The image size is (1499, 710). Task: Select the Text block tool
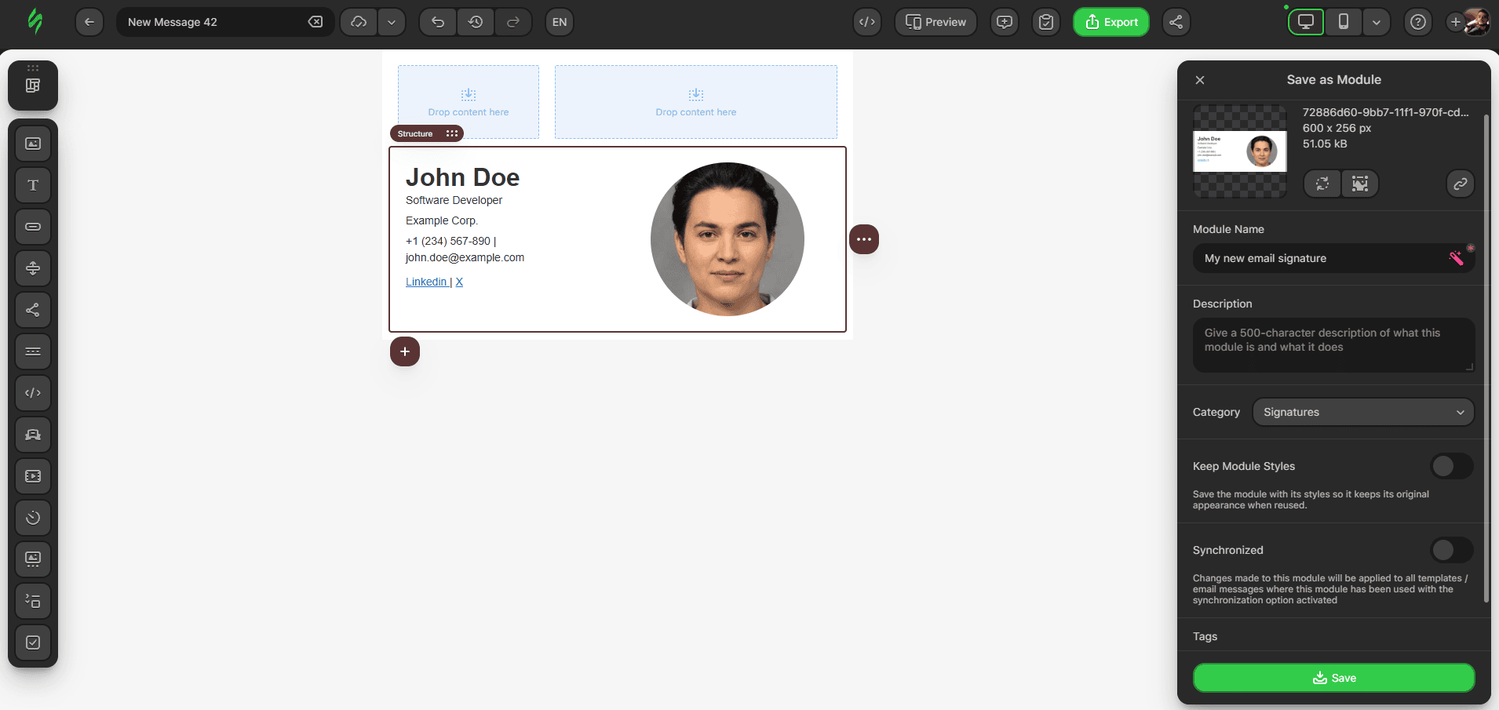point(33,185)
